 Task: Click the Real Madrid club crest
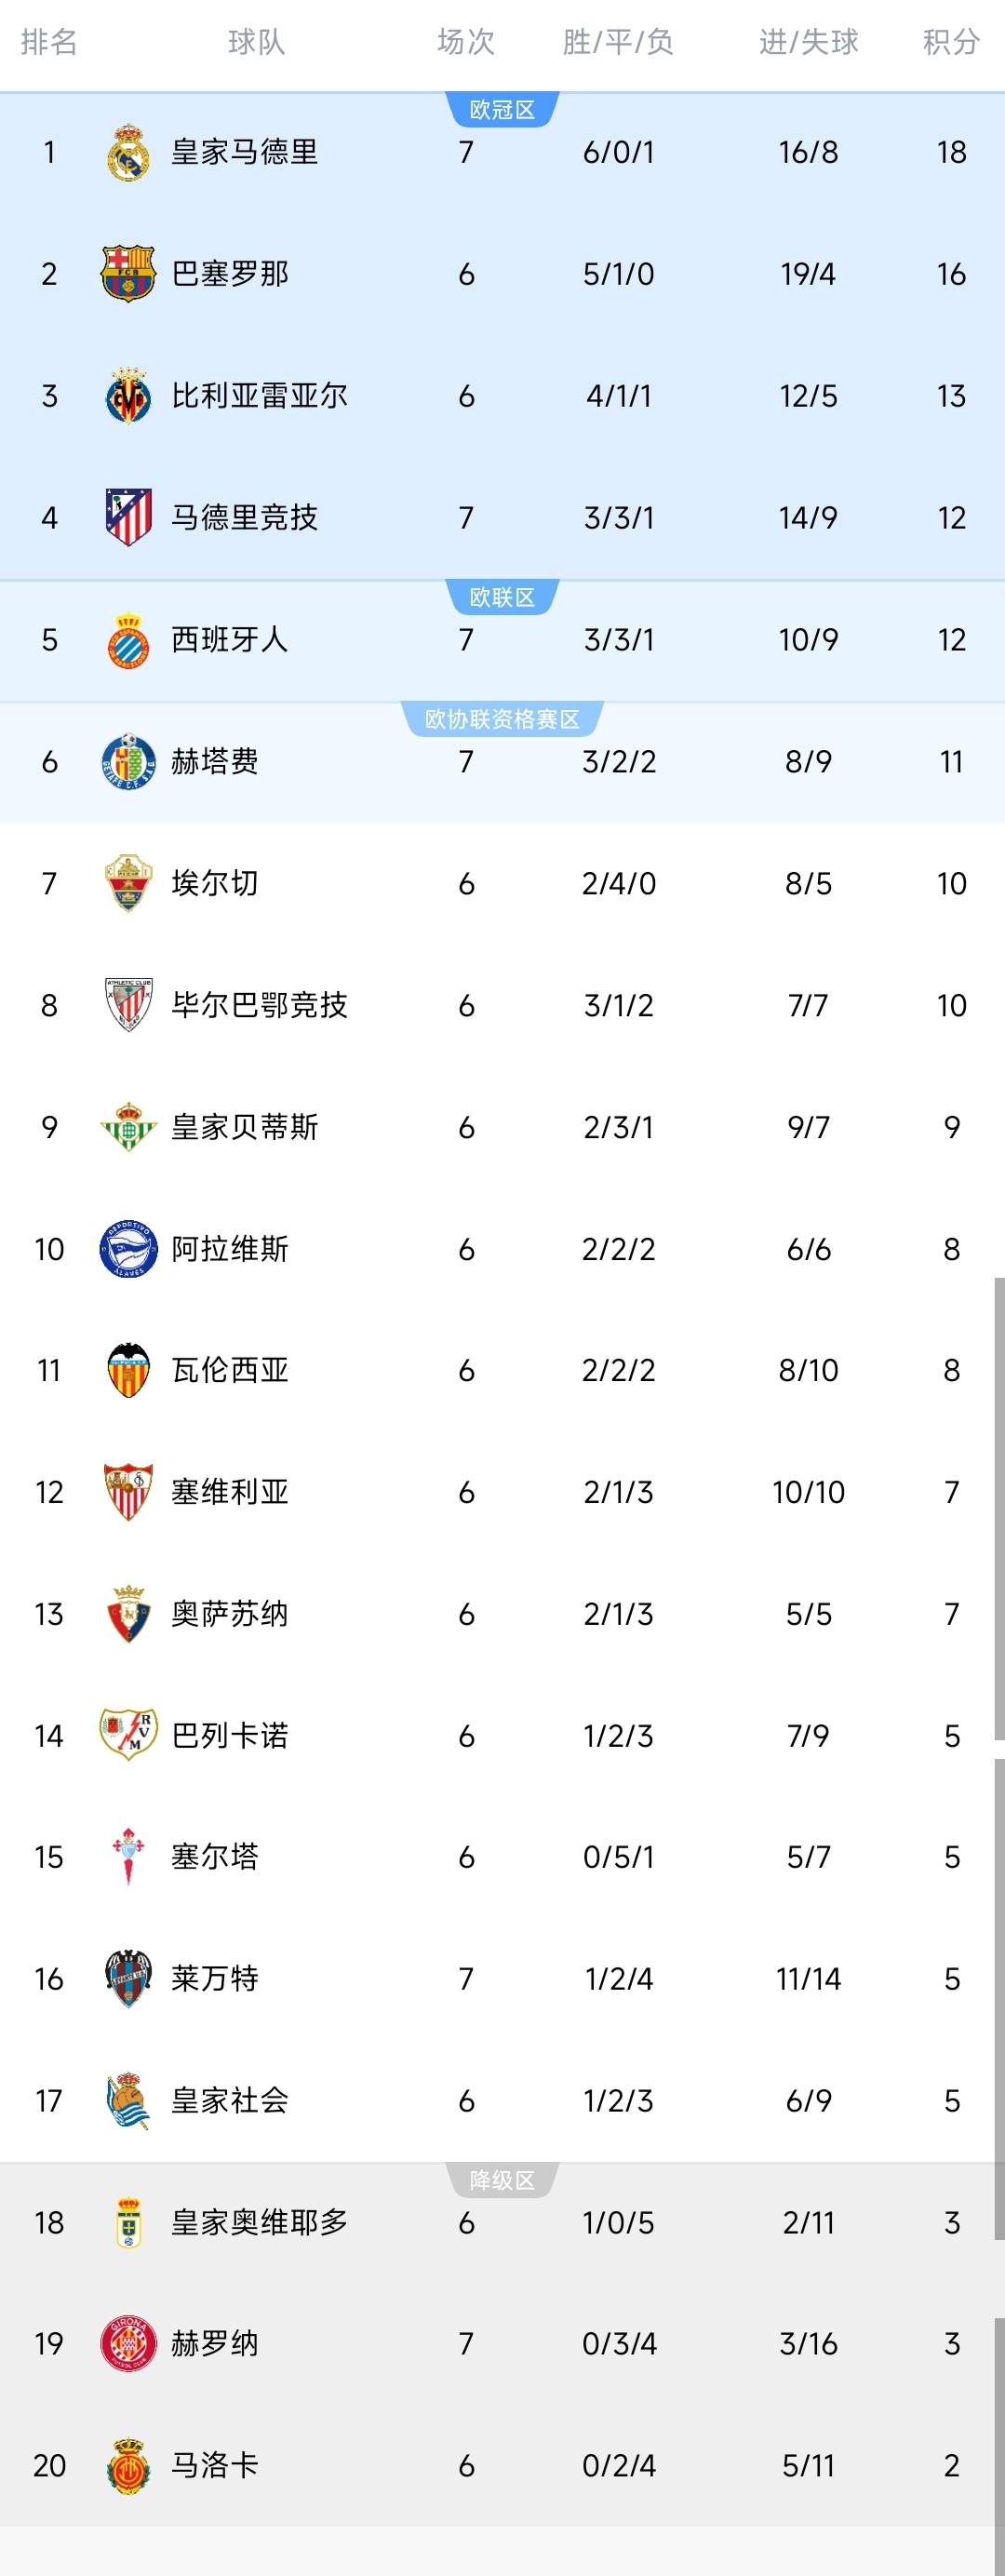(128, 152)
